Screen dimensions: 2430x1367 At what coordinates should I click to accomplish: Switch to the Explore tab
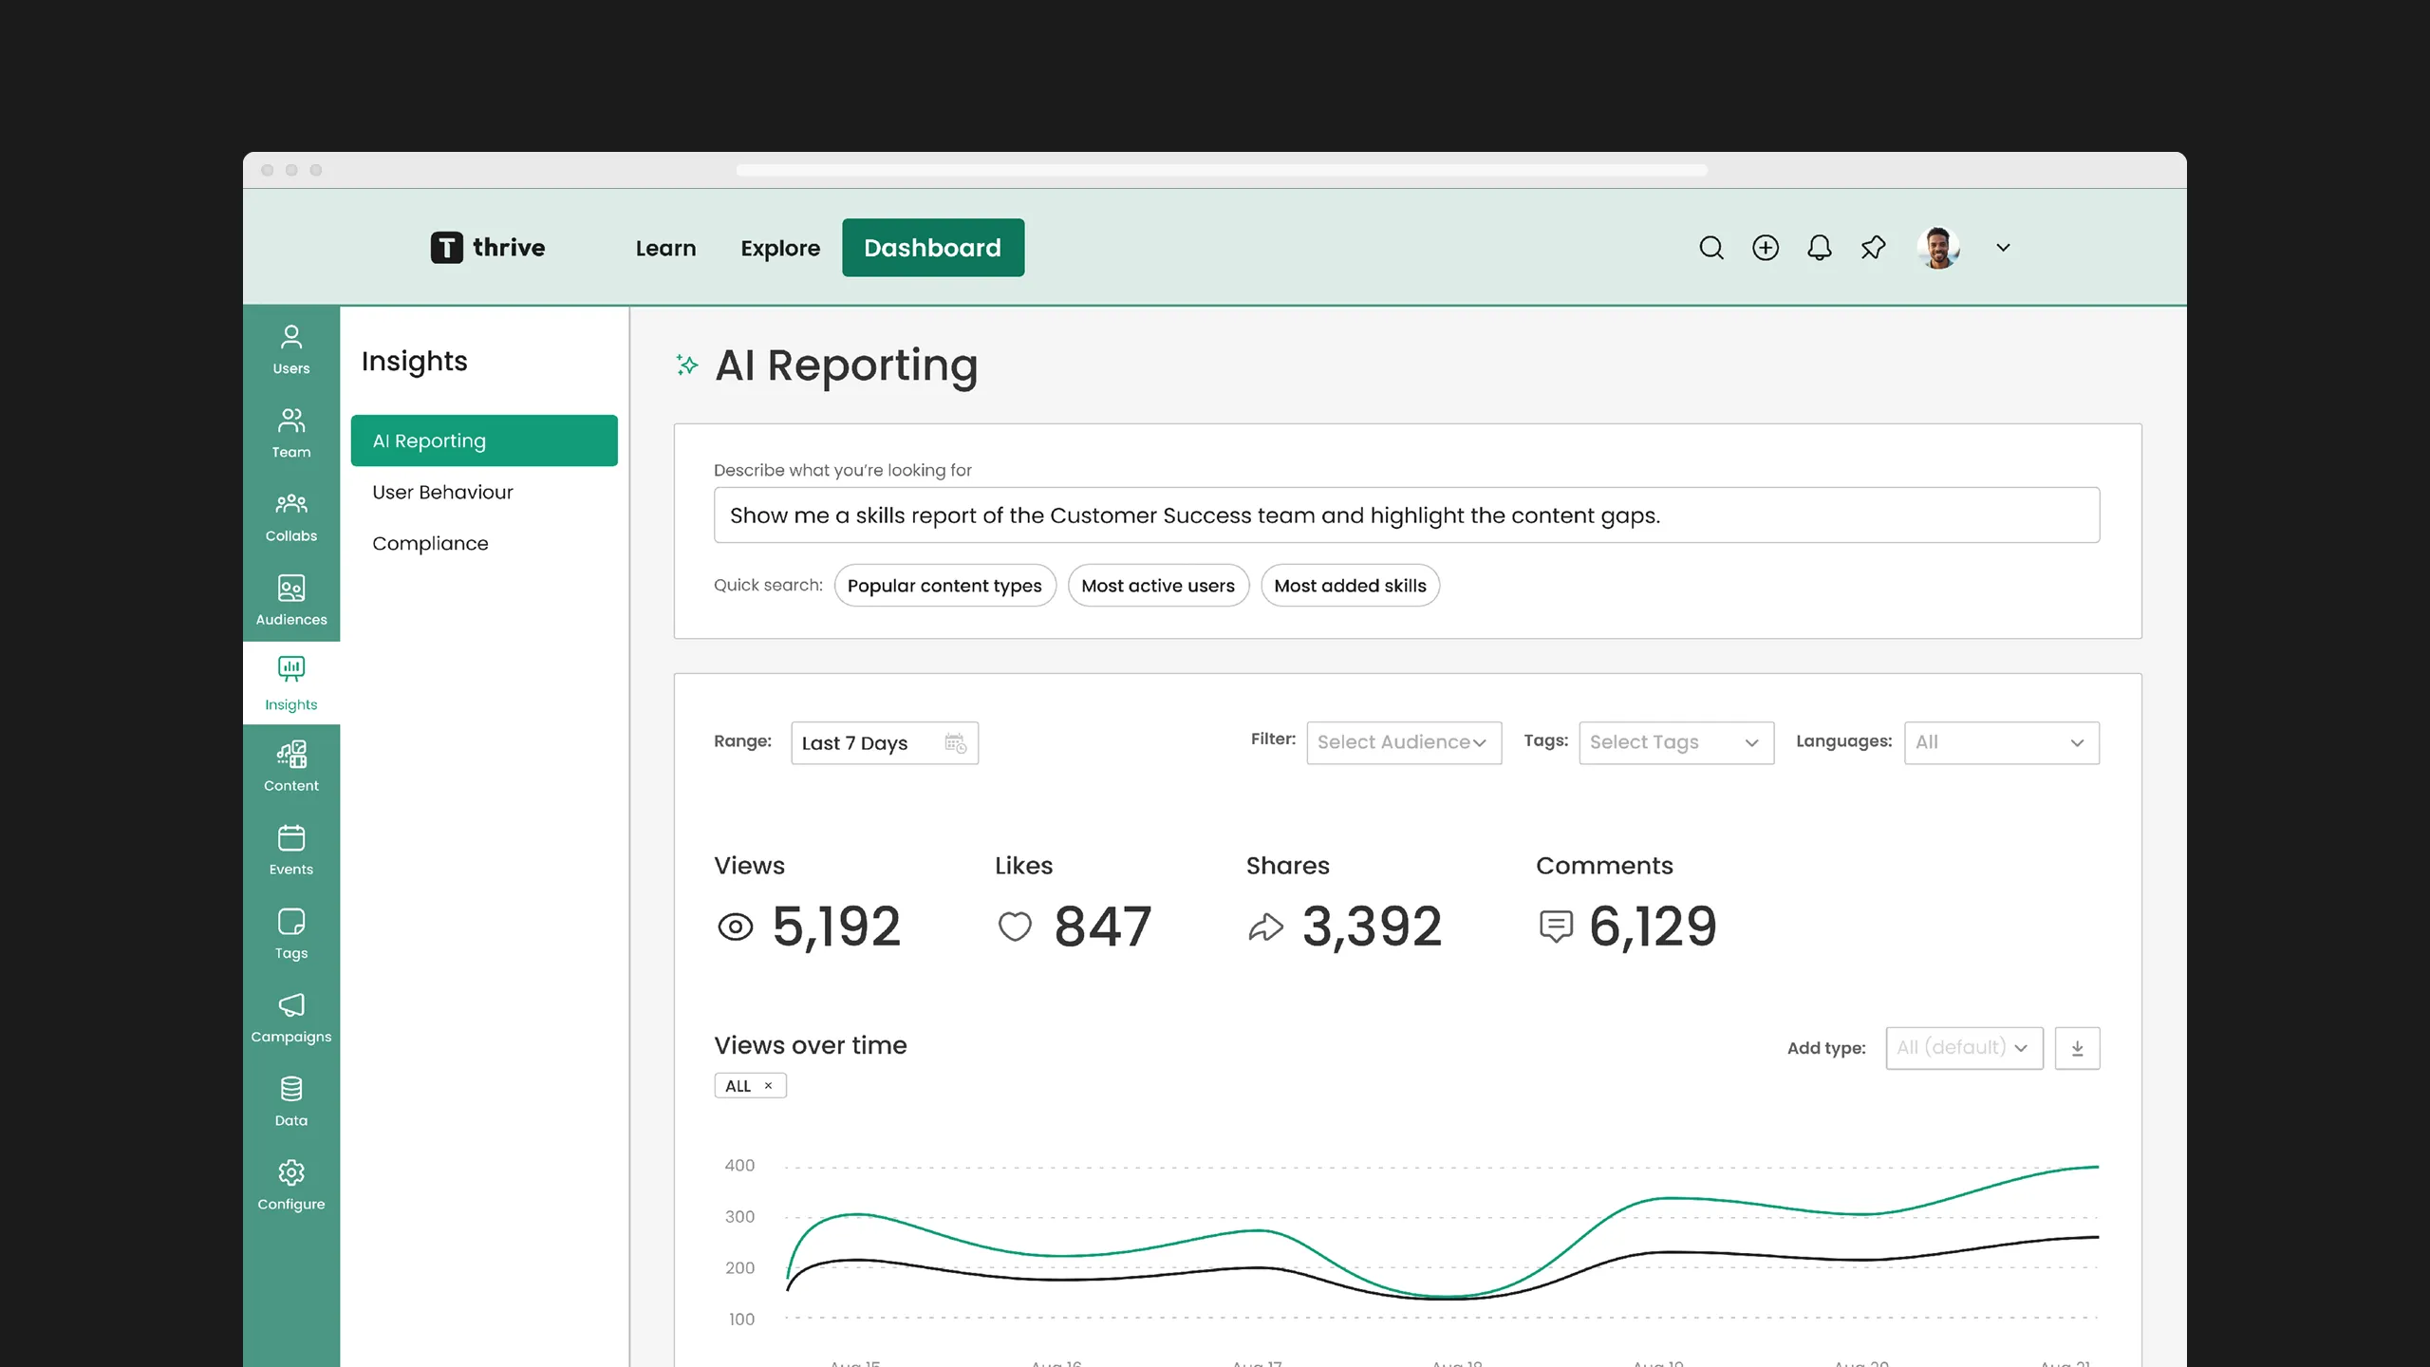pyautogui.click(x=779, y=248)
